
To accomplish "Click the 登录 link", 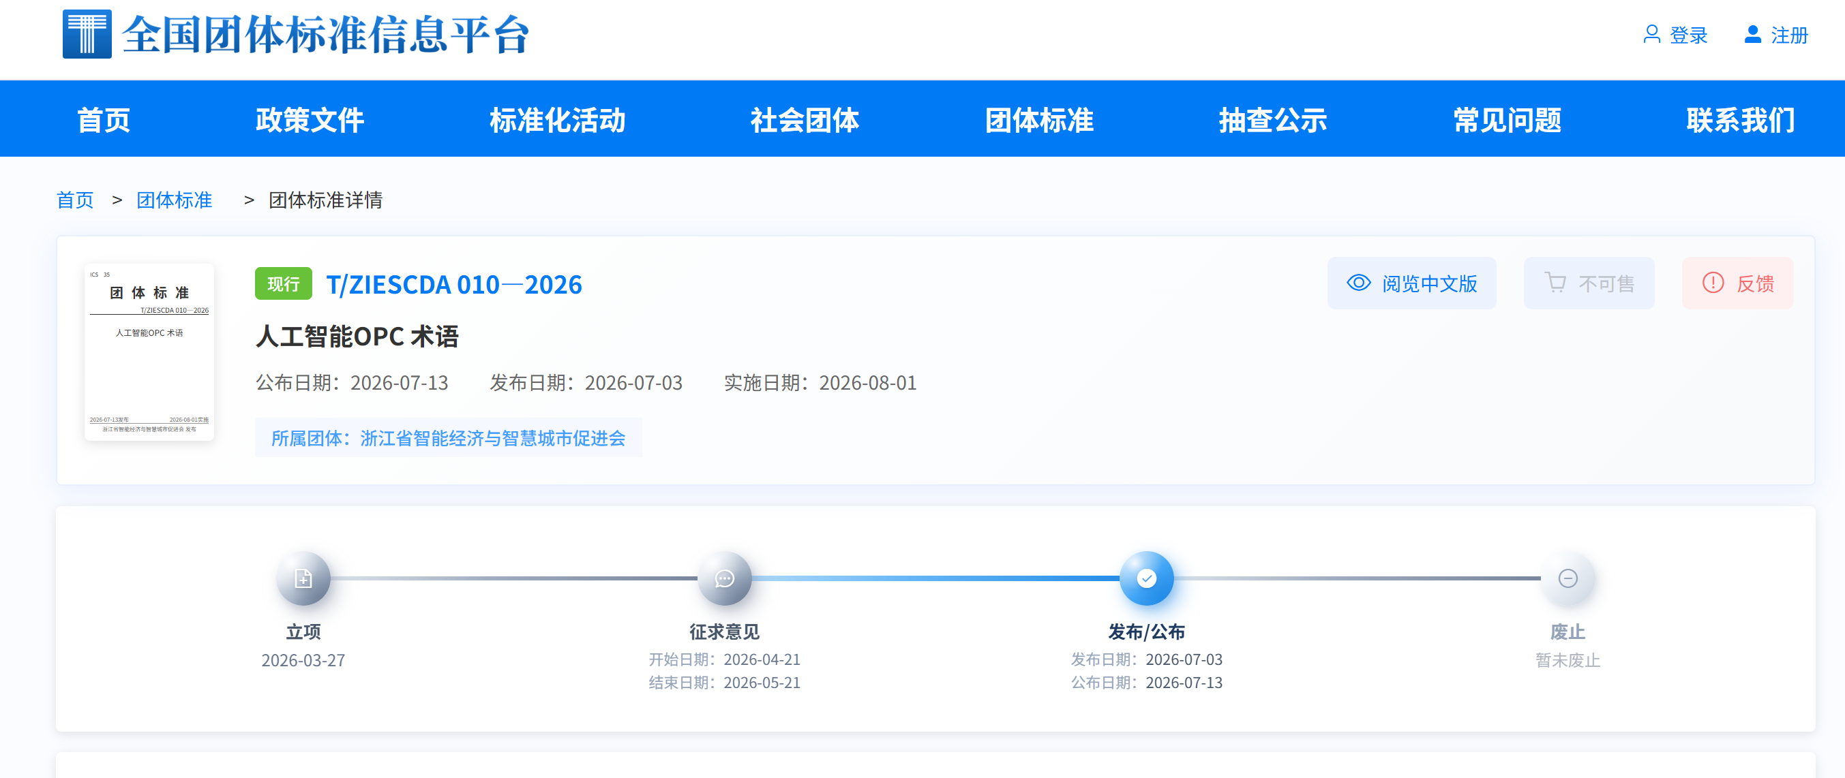I will click(x=1689, y=35).
